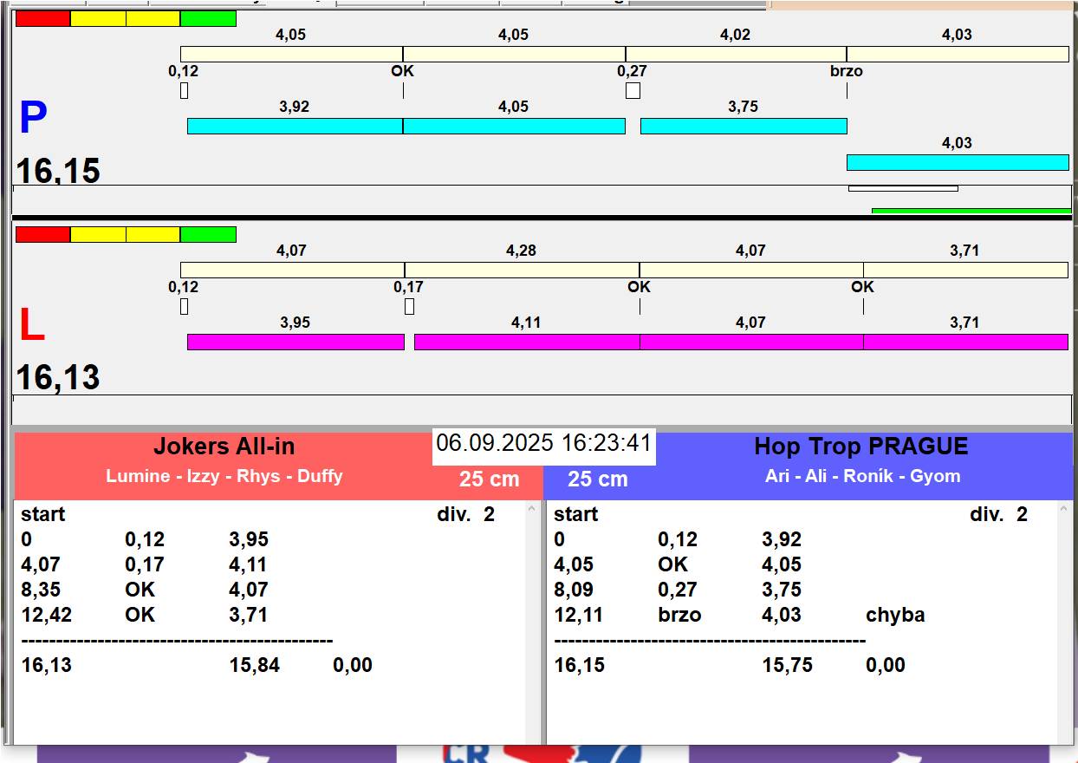Screen dimensions: 1078x763
Task: Click the magenta 3,95 run bar
Action: pyautogui.click(x=295, y=342)
